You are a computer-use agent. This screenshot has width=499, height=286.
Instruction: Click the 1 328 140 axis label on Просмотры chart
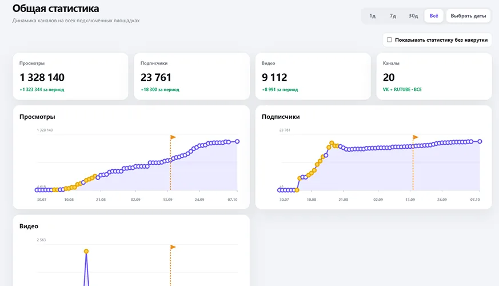click(45, 130)
